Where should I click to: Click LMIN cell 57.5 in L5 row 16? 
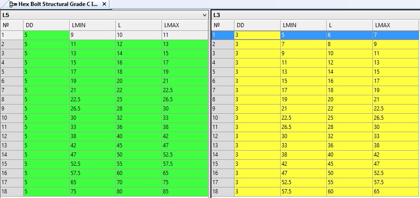tap(92, 173)
